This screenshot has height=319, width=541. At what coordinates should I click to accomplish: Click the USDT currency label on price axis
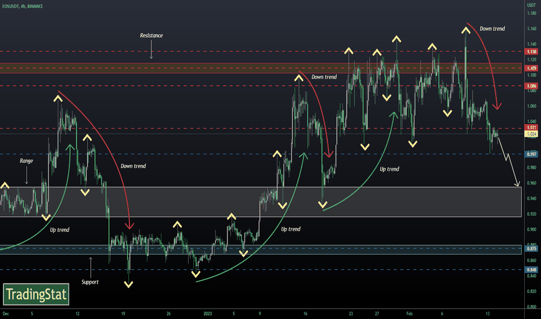pyautogui.click(x=531, y=5)
